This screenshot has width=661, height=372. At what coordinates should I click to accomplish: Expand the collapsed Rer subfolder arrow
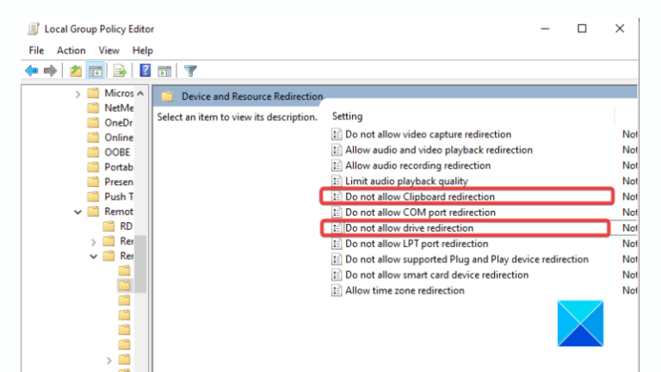[x=94, y=242]
